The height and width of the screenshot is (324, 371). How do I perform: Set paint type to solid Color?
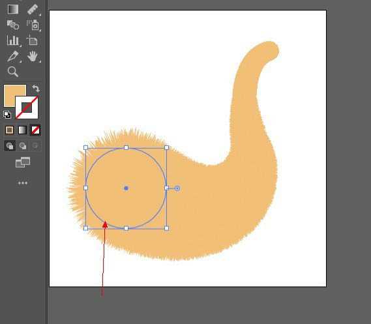(x=10, y=130)
